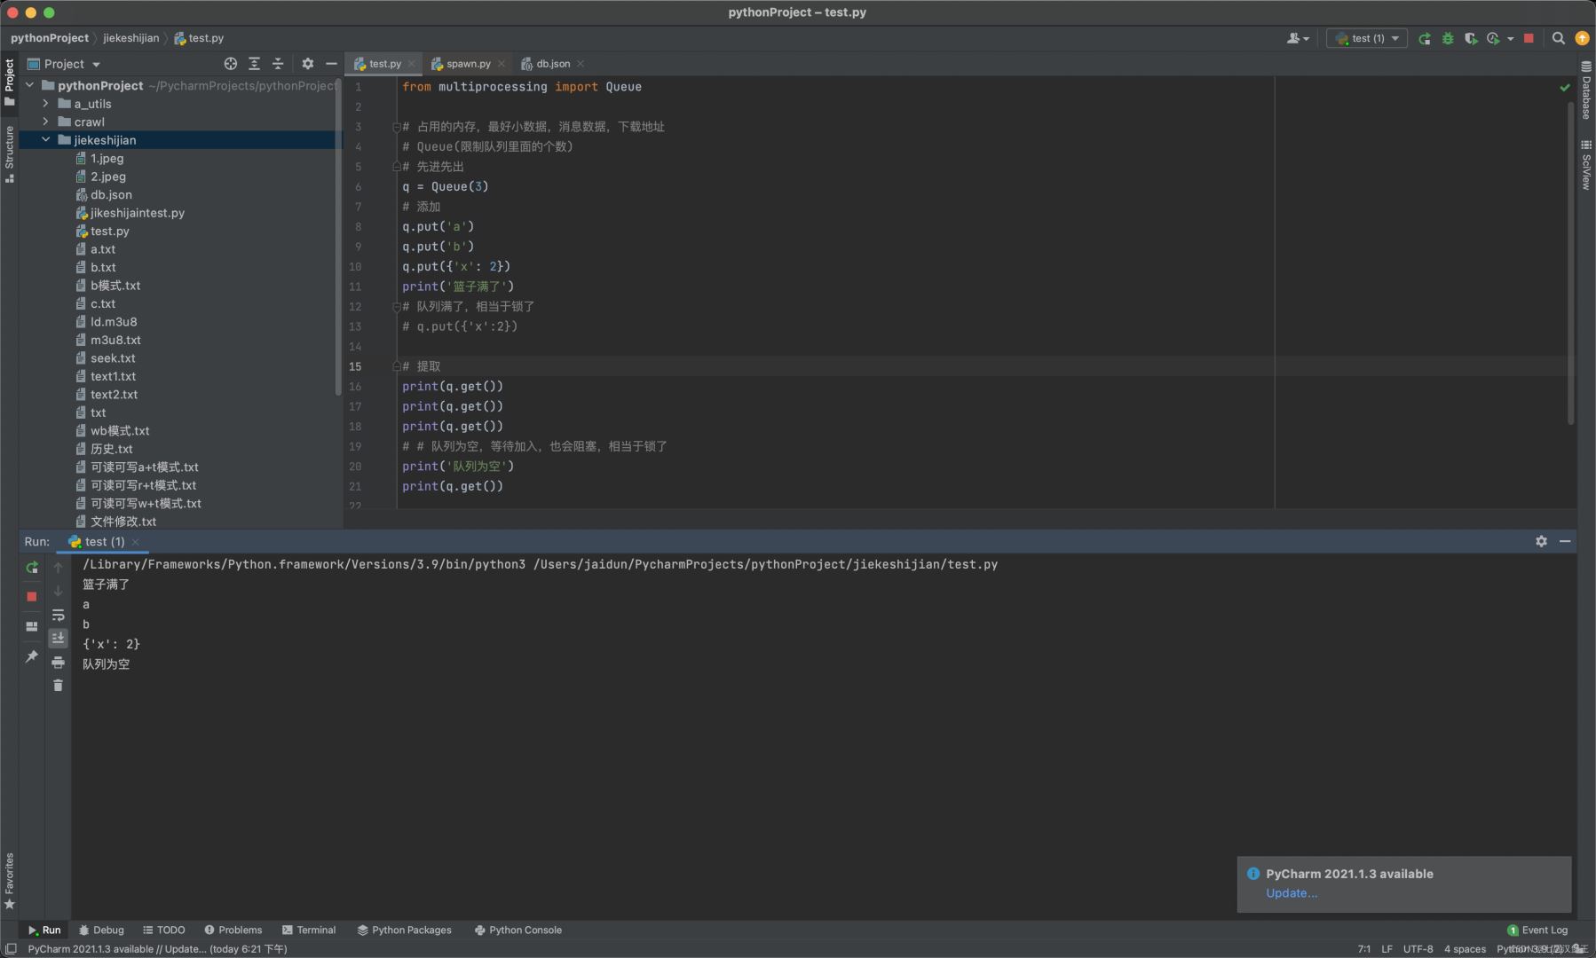Viewport: 1596px width, 958px height.
Task: Clear console output with trash icon
Action: [x=58, y=685]
